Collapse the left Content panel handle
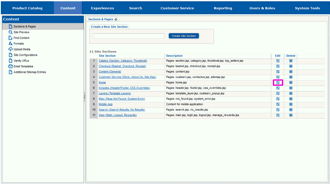330x184 pixels. point(84,97)
